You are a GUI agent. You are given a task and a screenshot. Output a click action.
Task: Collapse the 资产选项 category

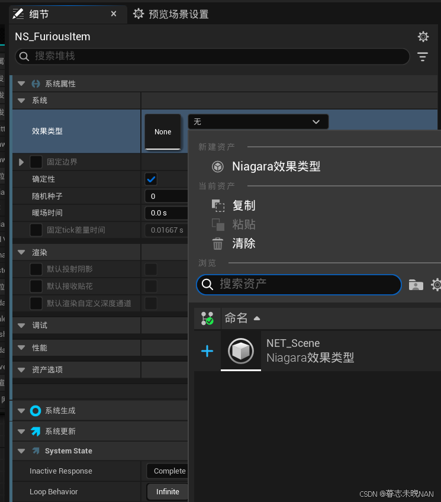click(21, 370)
